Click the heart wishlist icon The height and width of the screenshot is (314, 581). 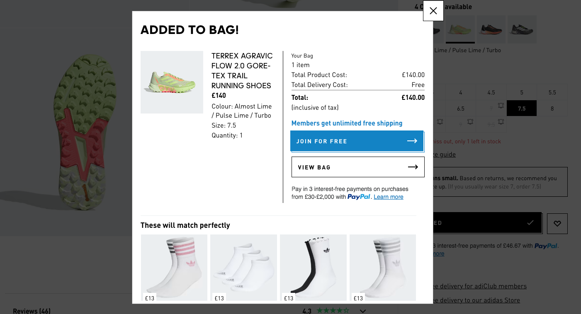tap(557, 223)
